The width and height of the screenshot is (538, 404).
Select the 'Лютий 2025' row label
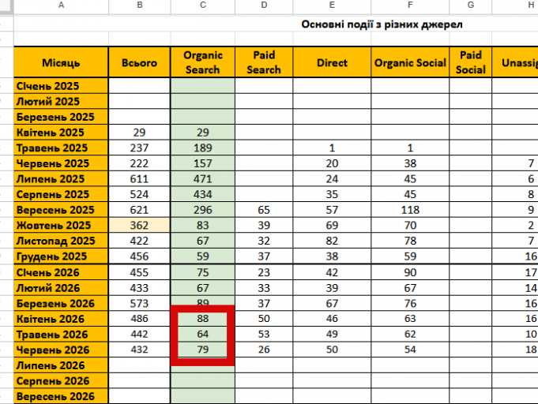pyautogui.click(x=61, y=101)
